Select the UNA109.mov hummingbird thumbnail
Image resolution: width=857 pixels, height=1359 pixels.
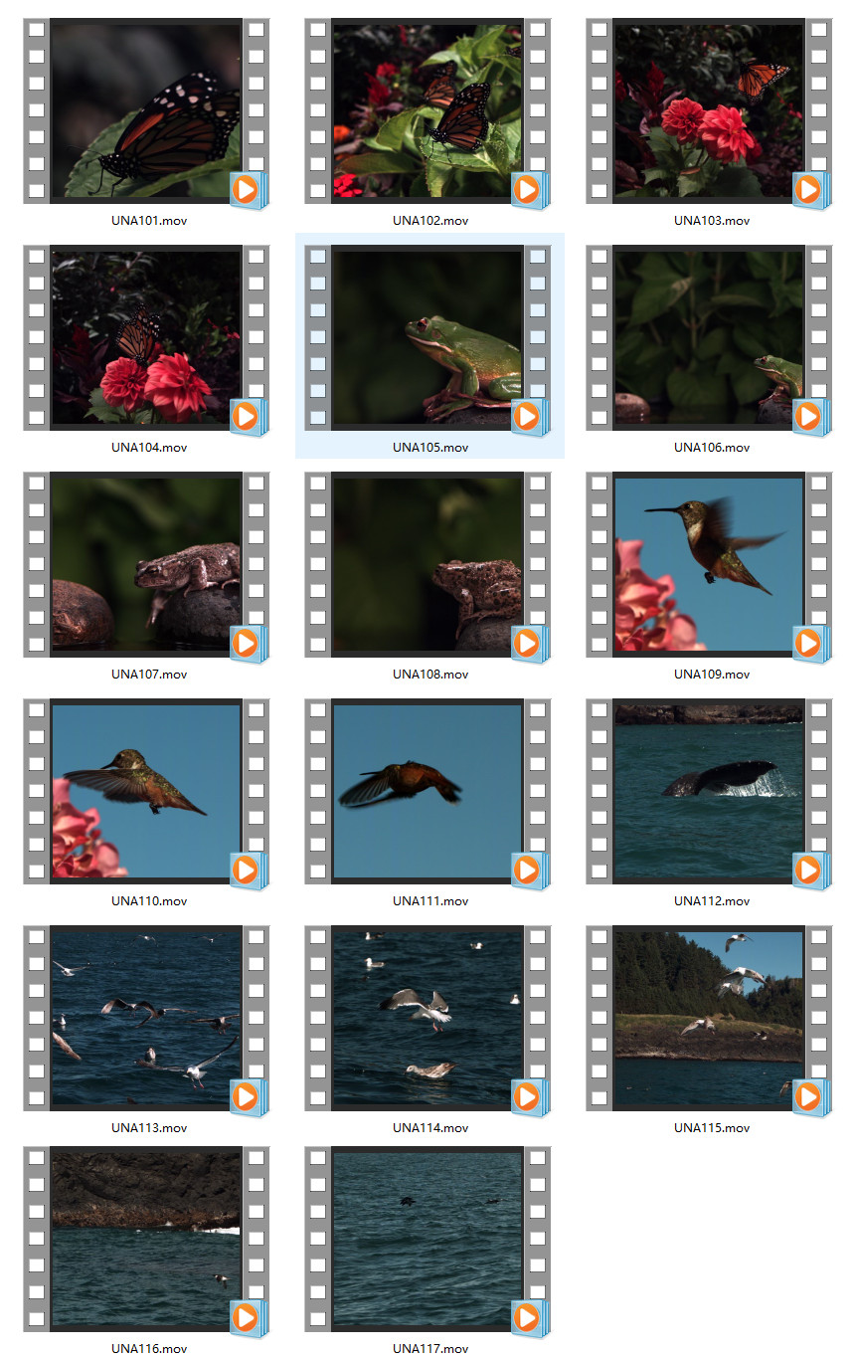click(x=708, y=564)
